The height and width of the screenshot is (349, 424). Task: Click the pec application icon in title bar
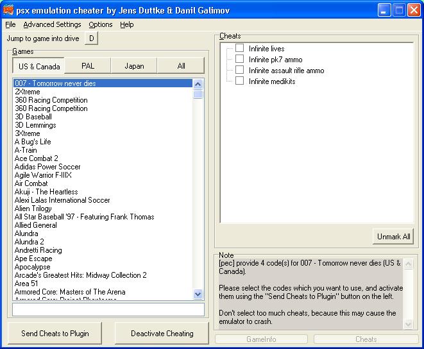8,10
